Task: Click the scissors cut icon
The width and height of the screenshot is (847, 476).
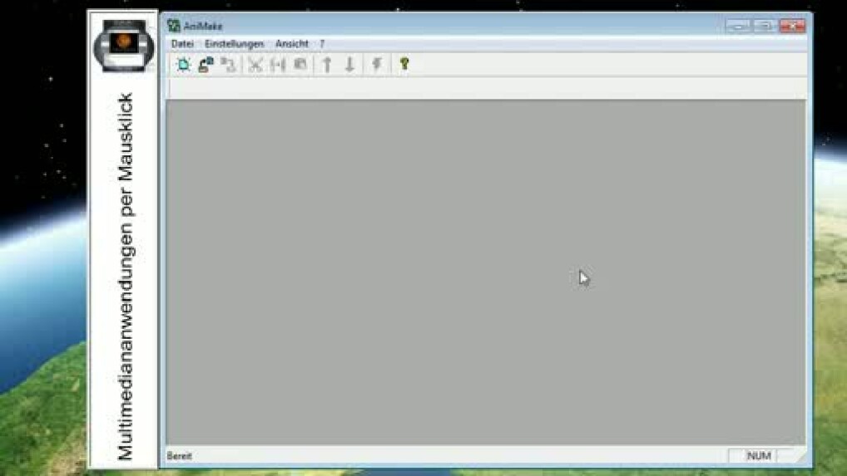Action: click(x=255, y=65)
